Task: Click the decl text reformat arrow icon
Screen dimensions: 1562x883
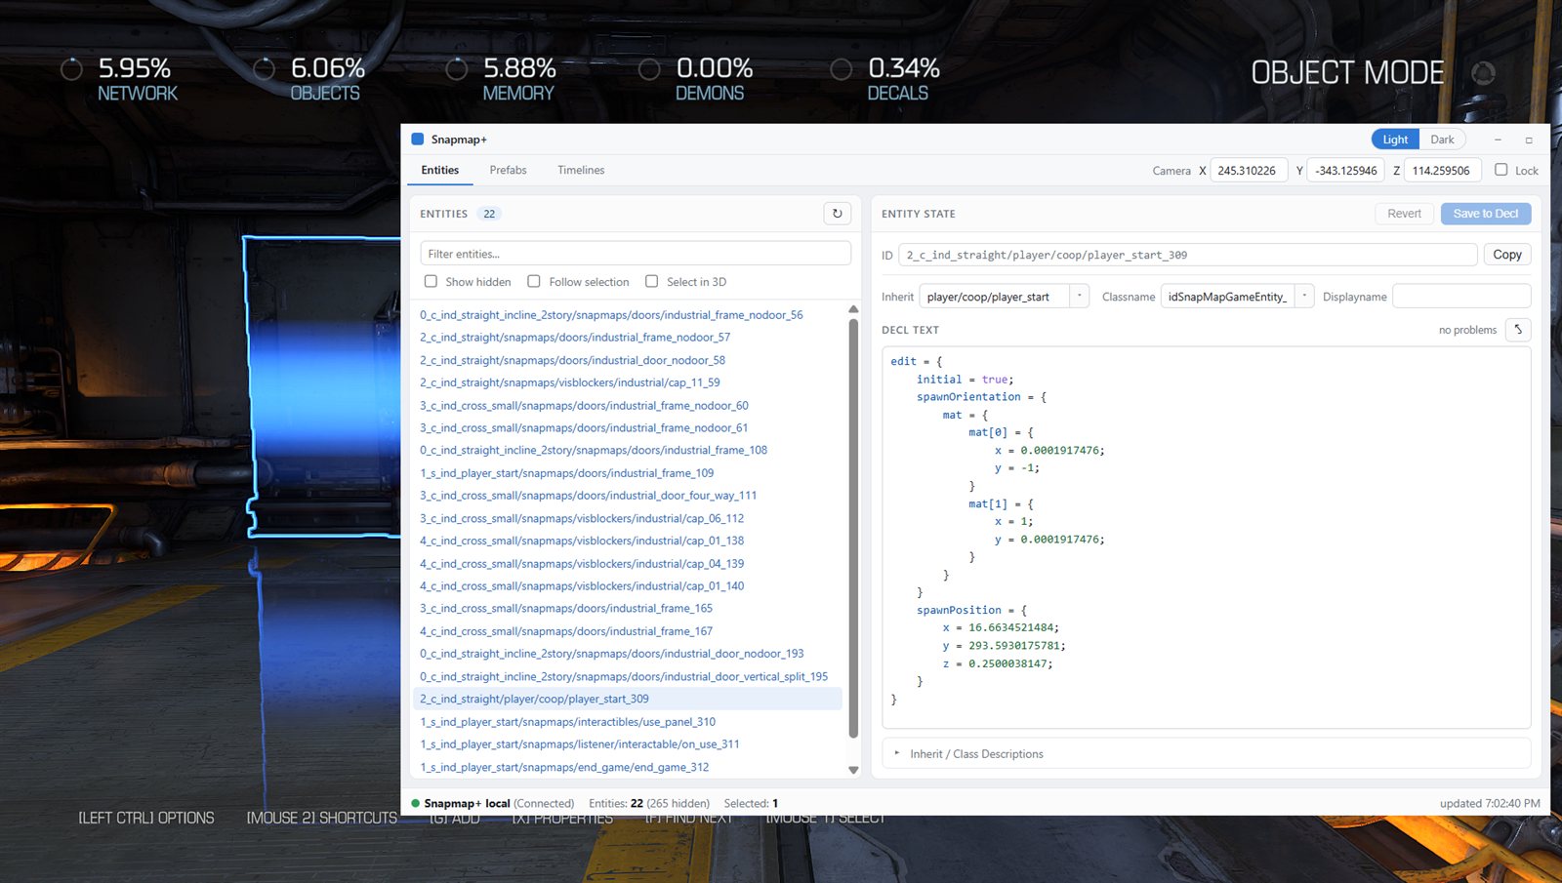Action: click(1518, 330)
